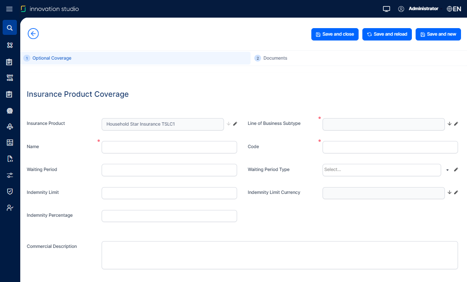Click pencil icon next to Line of Business Subtype
This screenshot has width=467, height=282.
click(x=456, y=124)
